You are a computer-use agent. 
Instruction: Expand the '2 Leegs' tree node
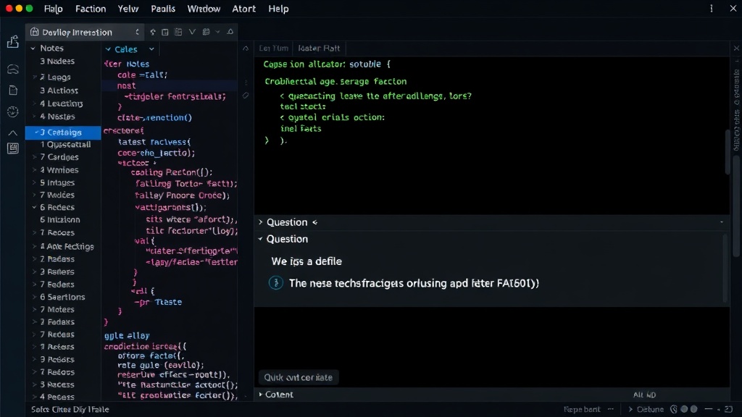pyautogui.click(x=35, y=77)
